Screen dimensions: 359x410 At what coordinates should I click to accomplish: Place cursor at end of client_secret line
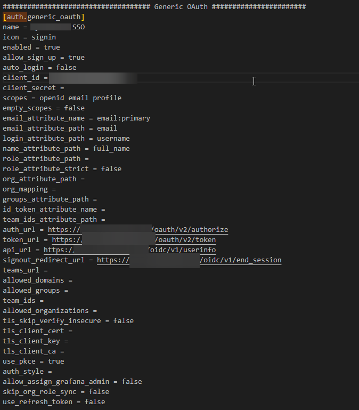[66, 88]
